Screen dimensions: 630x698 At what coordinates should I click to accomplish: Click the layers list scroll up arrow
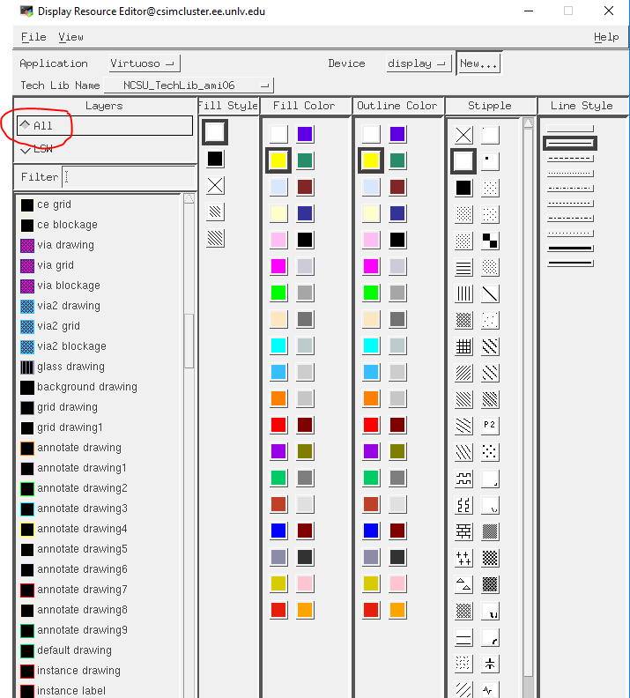click(189, 198)
